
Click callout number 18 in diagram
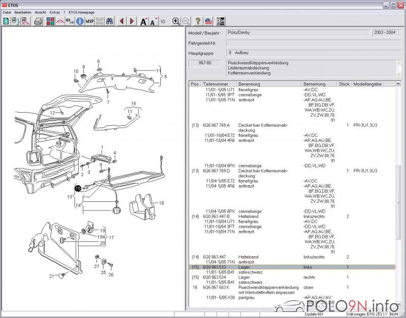161,203
